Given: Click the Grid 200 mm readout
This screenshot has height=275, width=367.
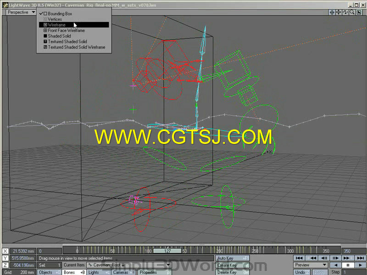Looking at the screenshot, I should tap(19, 272).
